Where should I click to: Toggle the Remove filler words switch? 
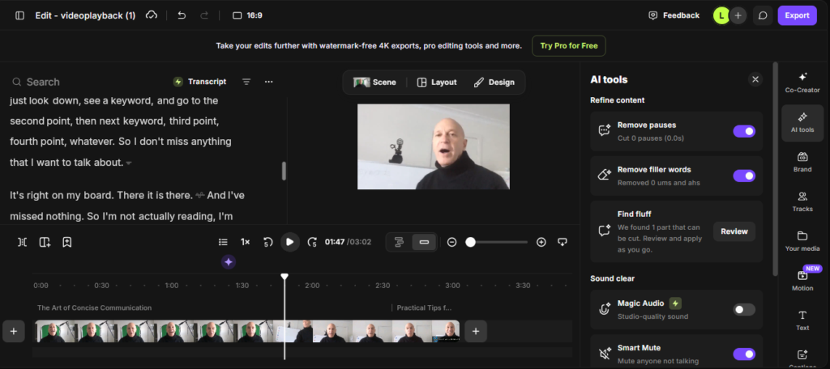click(744, 176)
